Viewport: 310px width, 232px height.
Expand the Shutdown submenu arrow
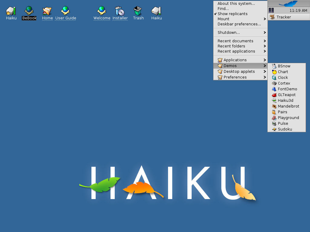point(265,33)
